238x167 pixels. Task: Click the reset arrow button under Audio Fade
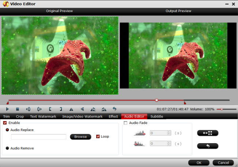click(208, 146)
